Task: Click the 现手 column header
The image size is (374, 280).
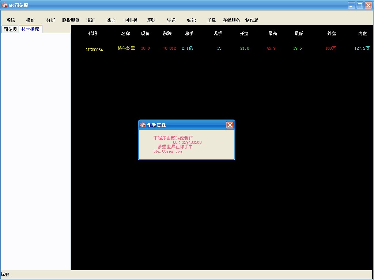Action: tap(218, 34)
